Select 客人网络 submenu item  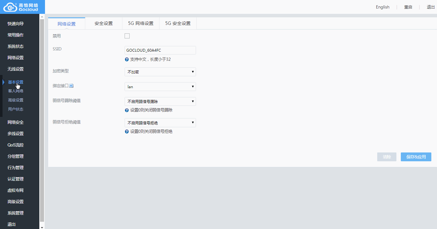pos(16,91)
